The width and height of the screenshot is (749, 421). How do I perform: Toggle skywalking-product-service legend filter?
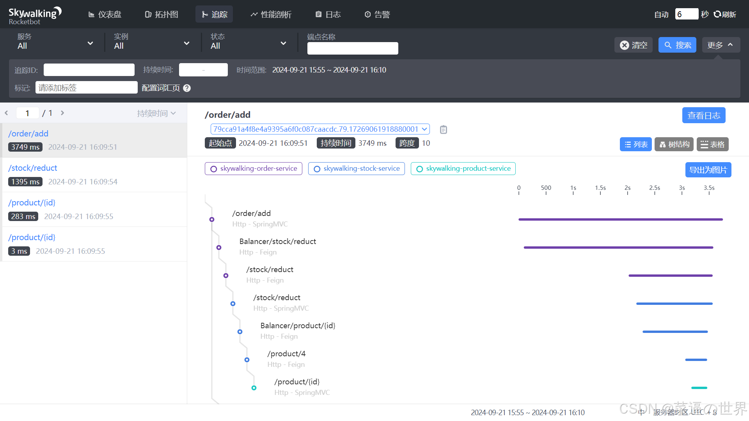click(463, 169)
